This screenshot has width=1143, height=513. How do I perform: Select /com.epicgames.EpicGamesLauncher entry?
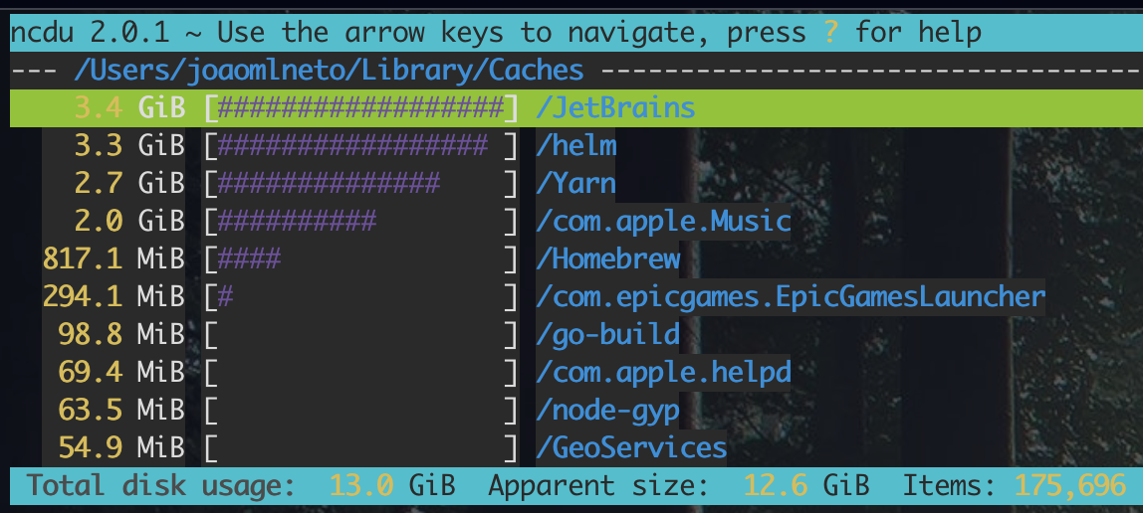pos(791,296)
